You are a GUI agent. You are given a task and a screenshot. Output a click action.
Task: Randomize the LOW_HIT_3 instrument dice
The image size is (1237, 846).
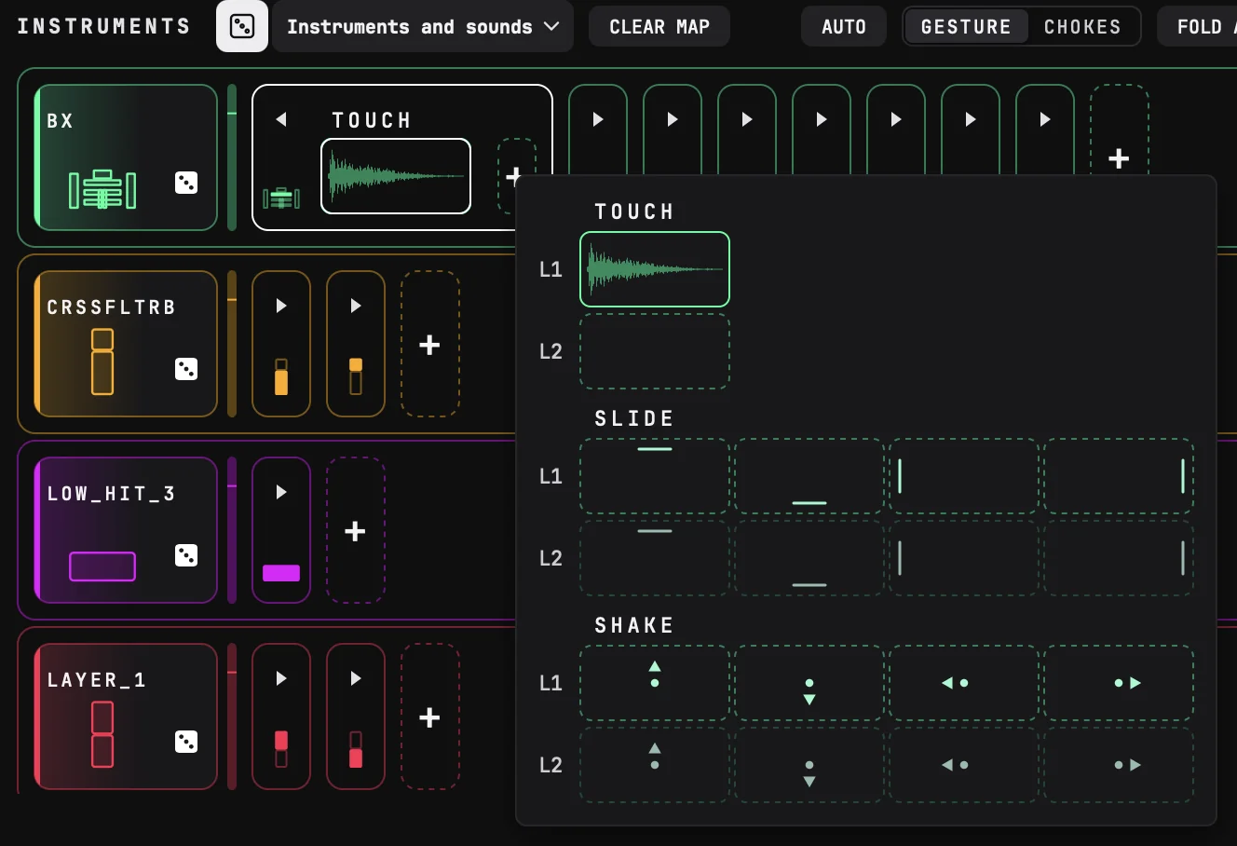pos(186,555)
